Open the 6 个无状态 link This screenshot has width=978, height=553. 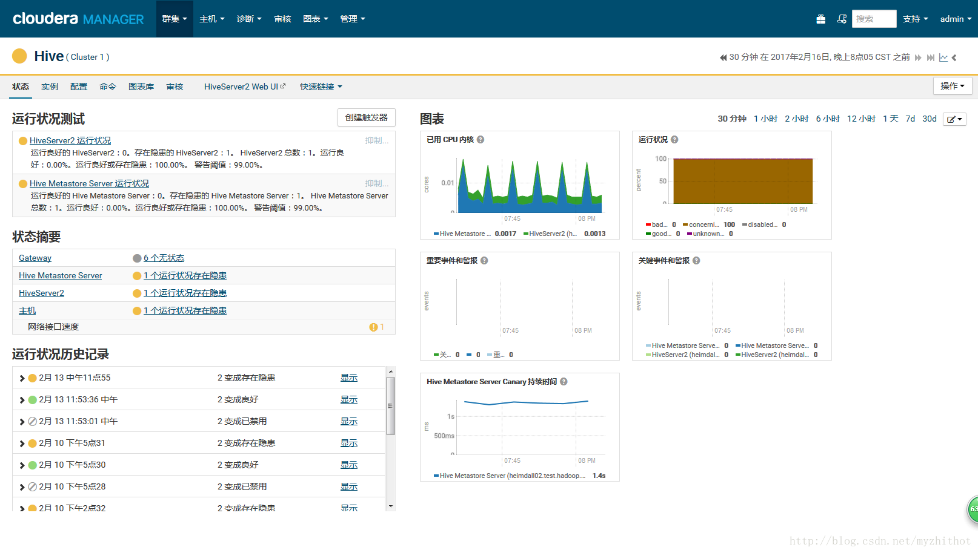164,258
